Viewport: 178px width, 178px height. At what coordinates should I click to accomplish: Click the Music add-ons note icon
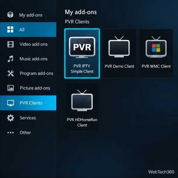point(11,59)
